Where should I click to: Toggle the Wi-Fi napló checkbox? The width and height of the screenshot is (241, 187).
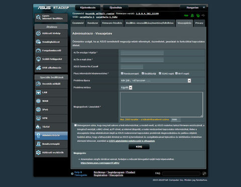(x=176, y=73)
